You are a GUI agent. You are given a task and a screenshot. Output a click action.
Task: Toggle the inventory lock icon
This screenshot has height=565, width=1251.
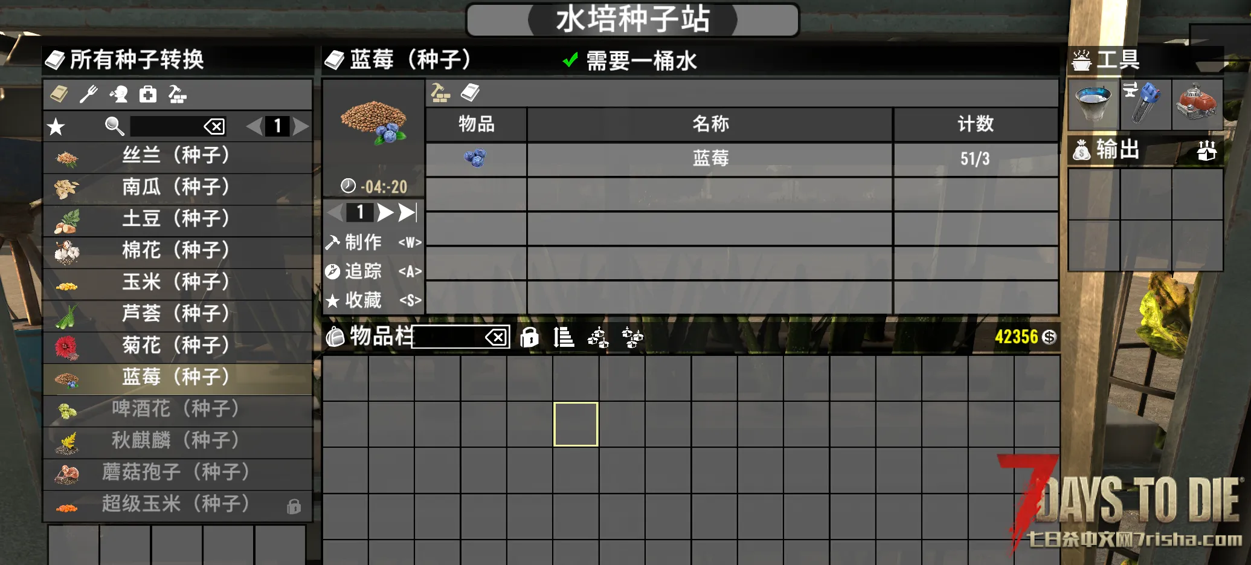(529, 337)
